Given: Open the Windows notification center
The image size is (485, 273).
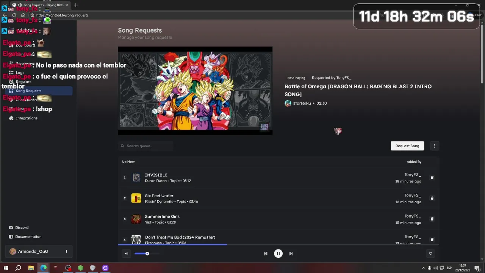Looking at the screenshot, I should coord(477,268).
